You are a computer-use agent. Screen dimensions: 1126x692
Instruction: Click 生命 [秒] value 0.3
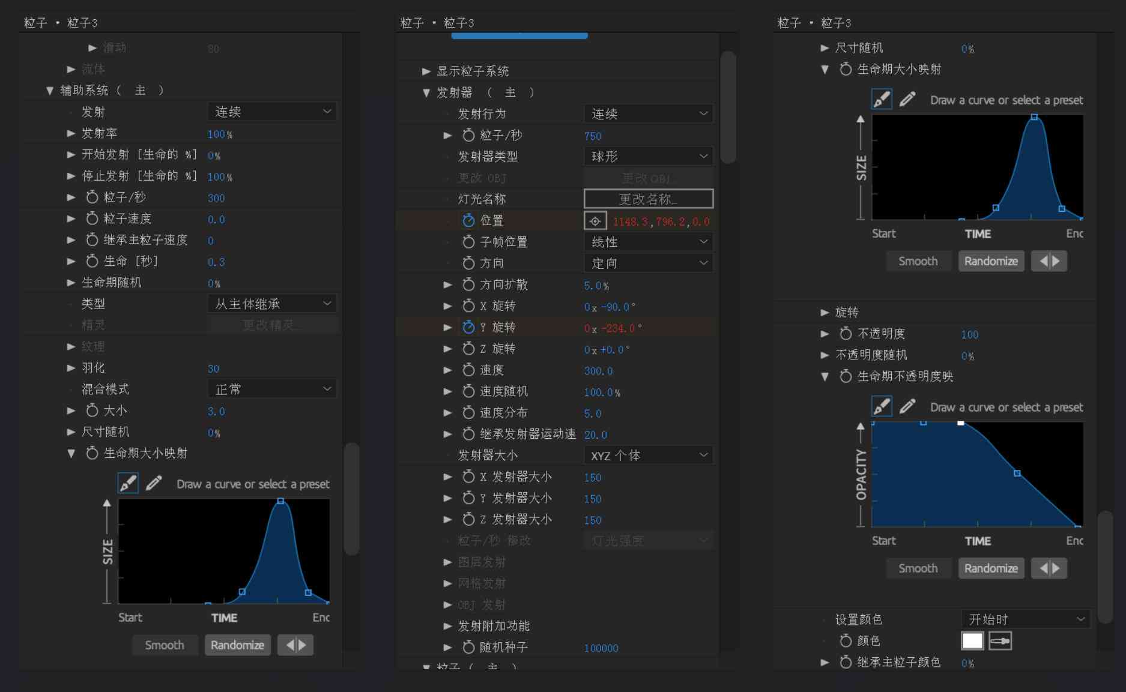click(x=216, y=262)
